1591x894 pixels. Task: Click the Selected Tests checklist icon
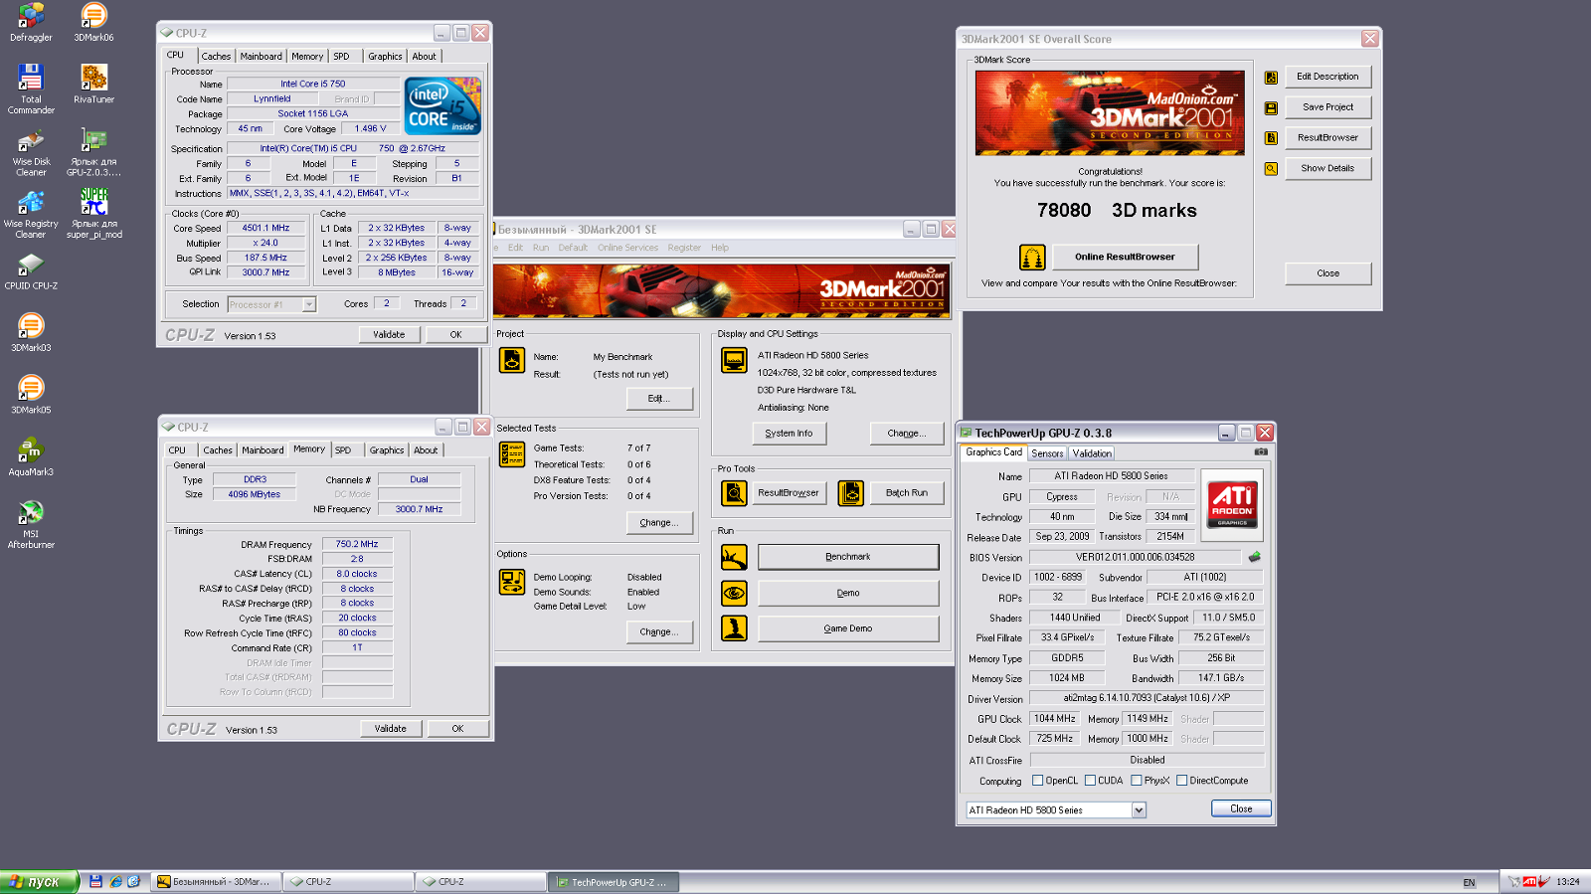pos(512,454)
